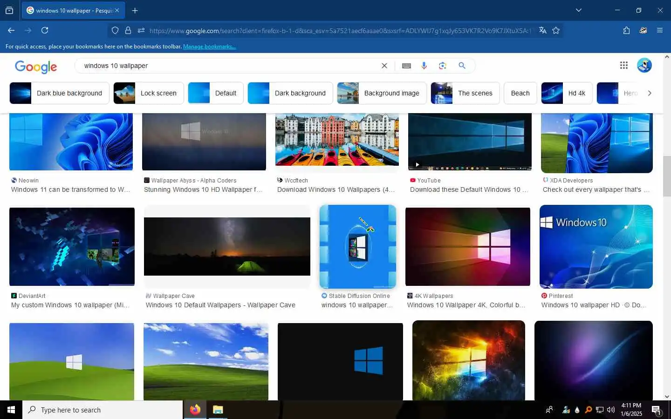This screenshot has width=671, height=419.
Task: Open the Manage bookmarks link
Action: pyautogui.click(x=209, y=47)
